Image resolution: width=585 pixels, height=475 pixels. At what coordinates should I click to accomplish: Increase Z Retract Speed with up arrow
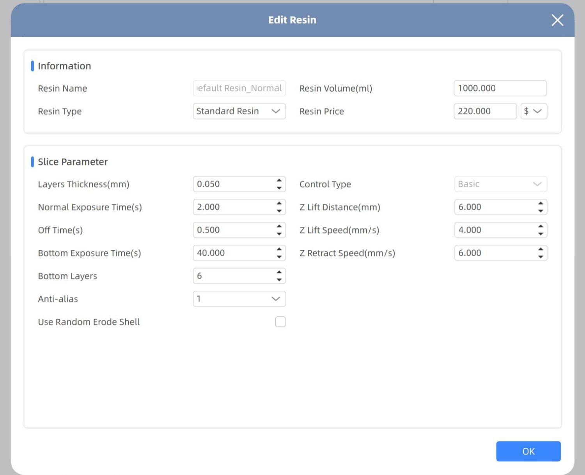(541, 249)
